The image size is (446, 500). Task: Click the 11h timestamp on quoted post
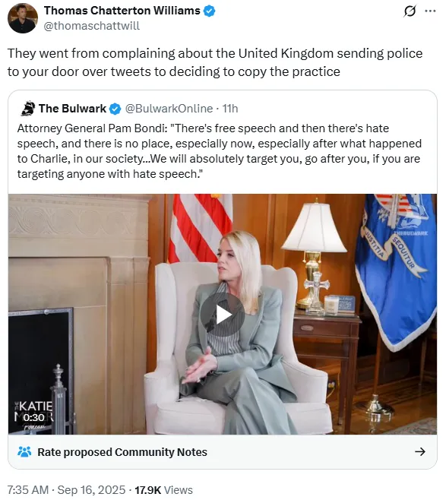coord(230,109)
